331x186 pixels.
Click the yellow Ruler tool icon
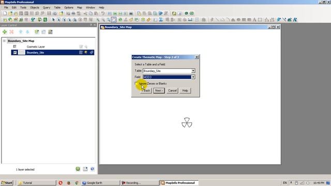click(148, 20)
